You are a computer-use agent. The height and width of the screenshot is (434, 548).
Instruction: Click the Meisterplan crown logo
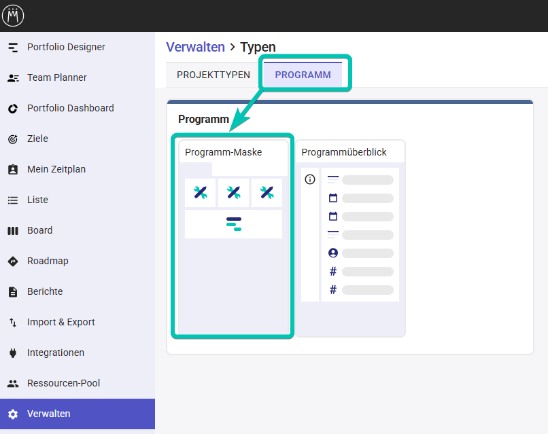pyautogui.click(x=13, y=16)
